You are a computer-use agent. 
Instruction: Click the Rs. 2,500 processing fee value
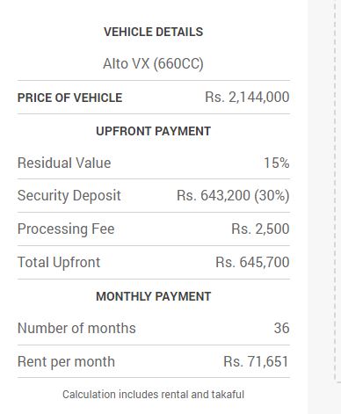click(260, 229)
